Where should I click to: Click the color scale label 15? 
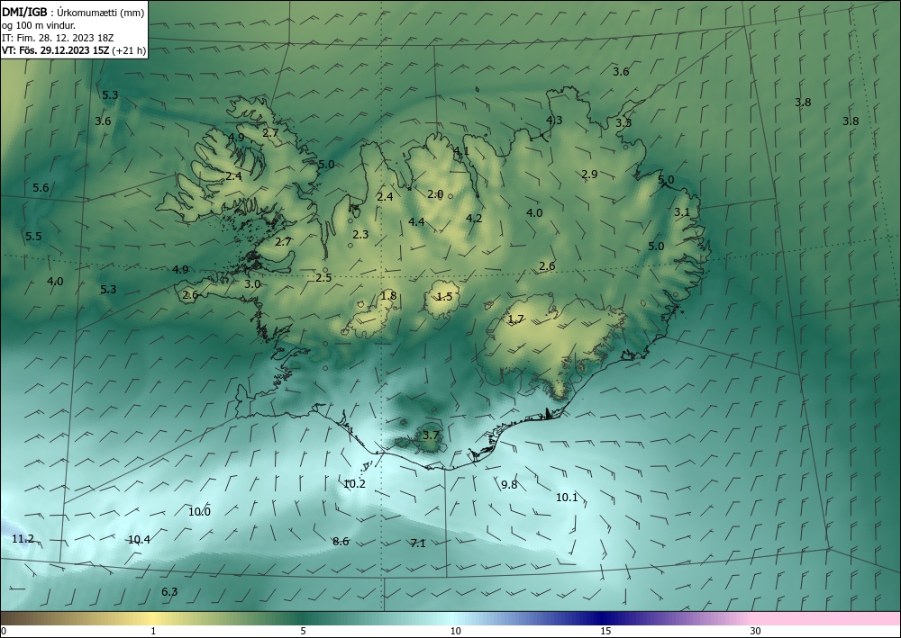605,631
